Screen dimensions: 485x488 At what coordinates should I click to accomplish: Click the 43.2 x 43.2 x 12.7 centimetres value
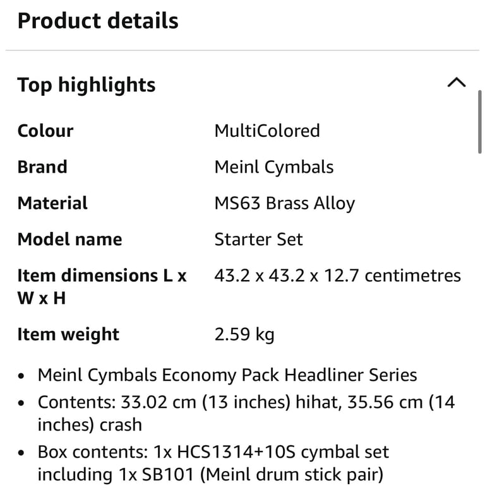pyautogui.click(x=338, y=276)
